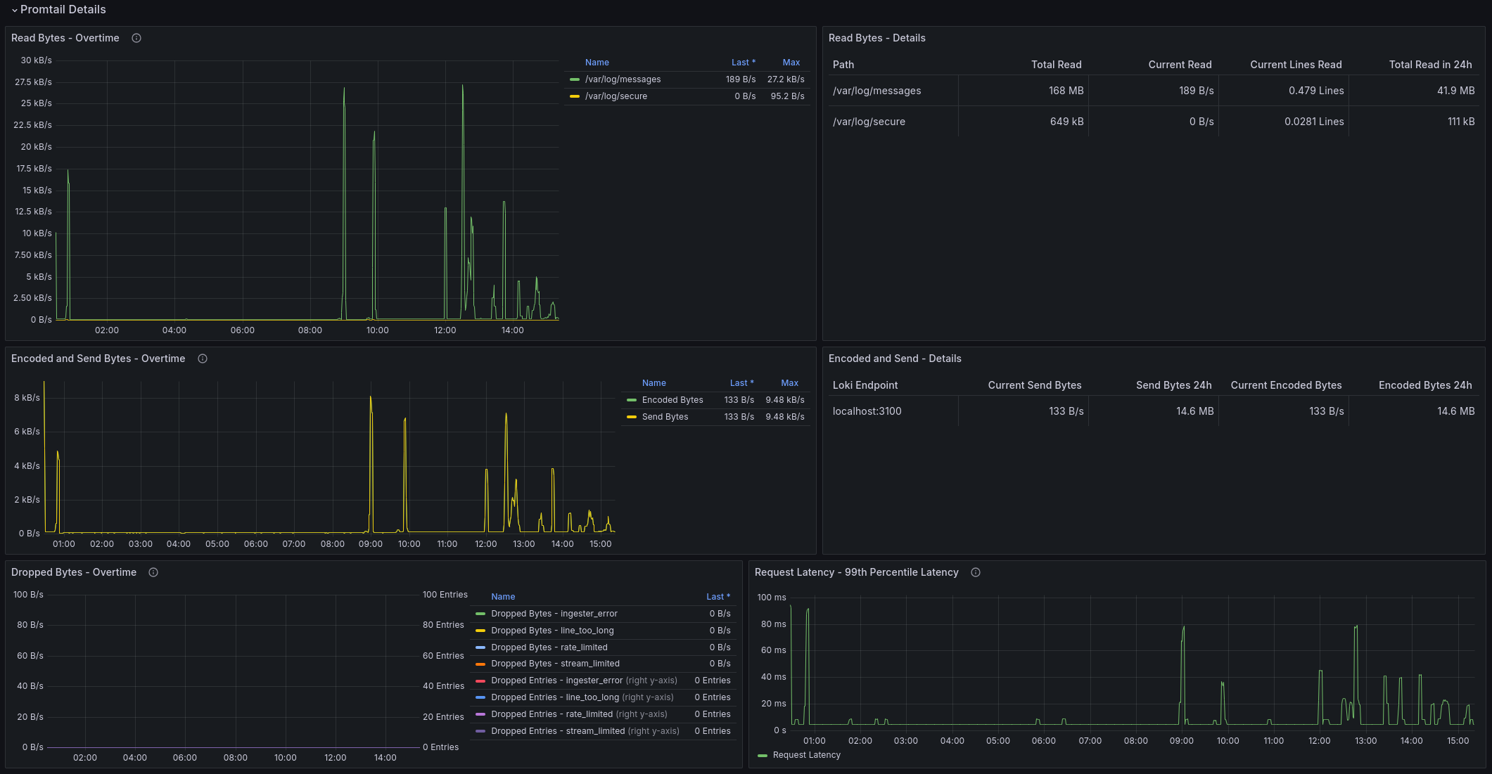This screenshot has height=774, width=1492.
Task: Open Read Bytes - Details panel title menu
Action: [x=876, y=38]
